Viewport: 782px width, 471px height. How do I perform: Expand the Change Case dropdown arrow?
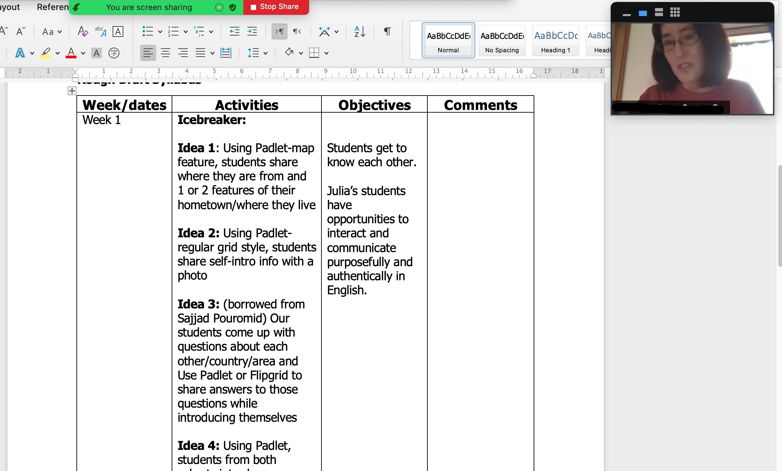60,32
